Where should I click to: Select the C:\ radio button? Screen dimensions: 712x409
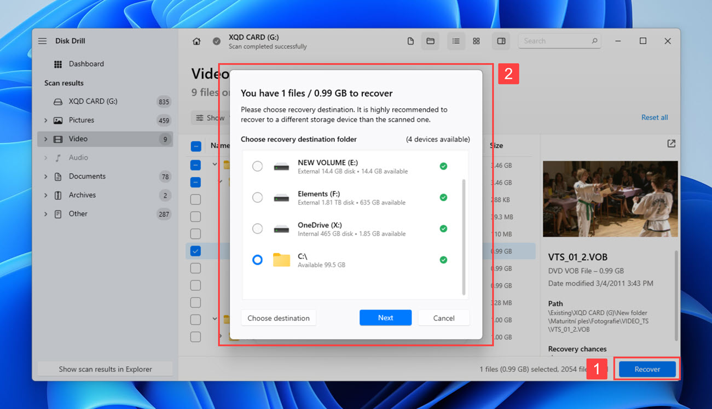click(x=257, y=260)
